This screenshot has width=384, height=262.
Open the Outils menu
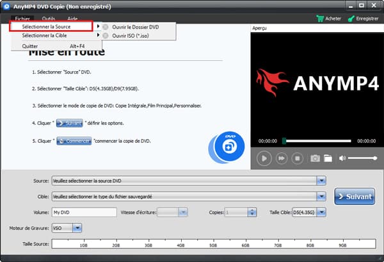pos(49,19)
